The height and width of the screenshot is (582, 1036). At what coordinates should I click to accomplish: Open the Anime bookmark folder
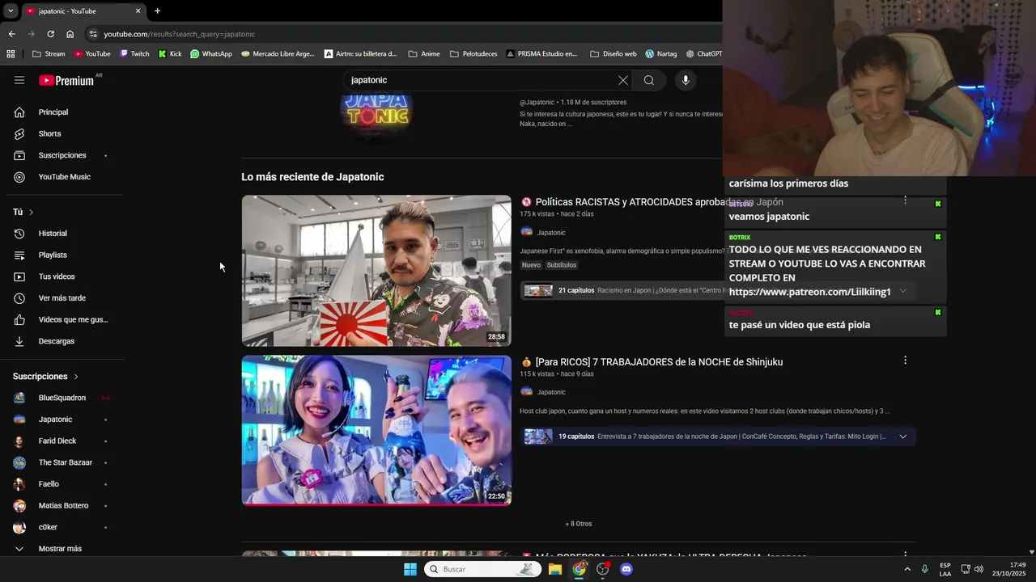point(424,54)
